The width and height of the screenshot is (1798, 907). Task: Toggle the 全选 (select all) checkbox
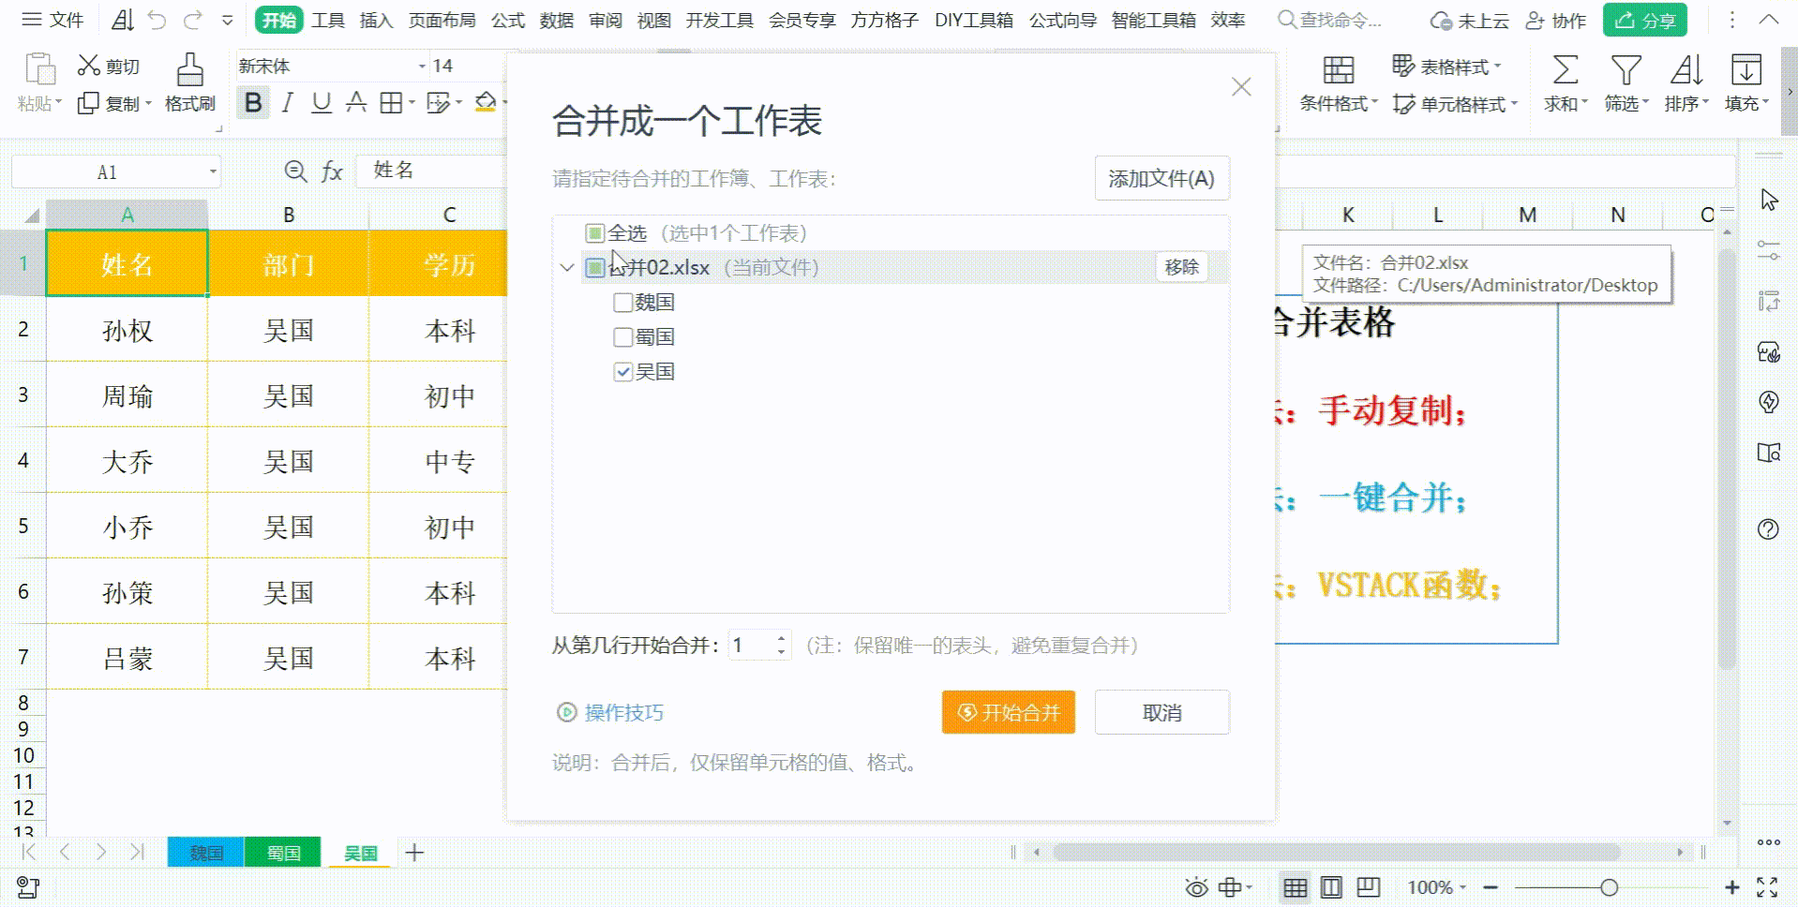click(x=594, y=232)
